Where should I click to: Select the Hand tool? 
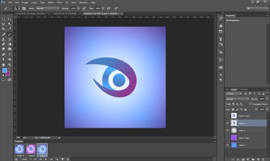(3, 65)
